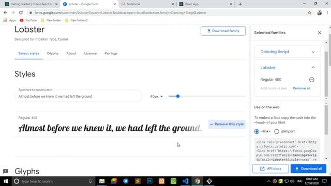The height and width of the screenshot is (186, 331).
Task: Close the Notebook browser tab
Action: point(173,4)
